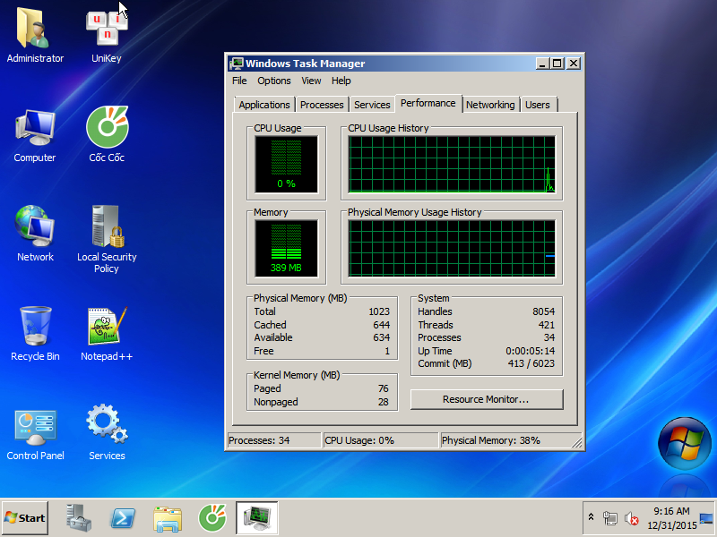The height and width of the screenshot is (537, 717).
Task: Click the Nonpaged kernel memory value 28
Action: pos(384,402)
